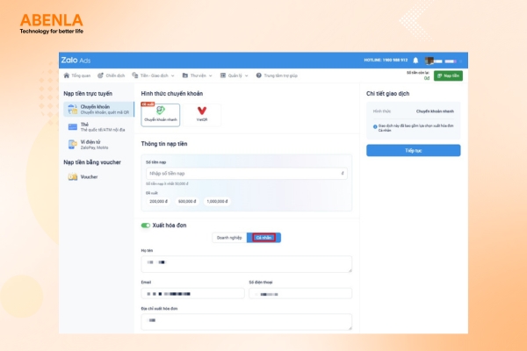Click the help center question icon
Viewport: 527px width, 351px height.
pos(259,75)
